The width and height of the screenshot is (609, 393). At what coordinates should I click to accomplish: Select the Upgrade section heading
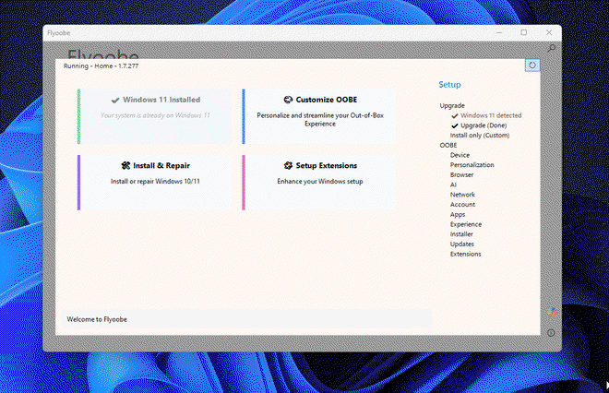[x=452, y=105]
